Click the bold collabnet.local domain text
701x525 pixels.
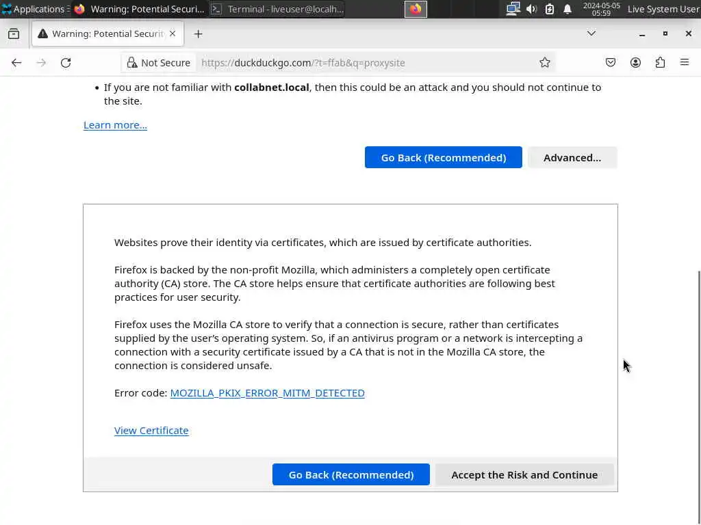tap(272, 87)
